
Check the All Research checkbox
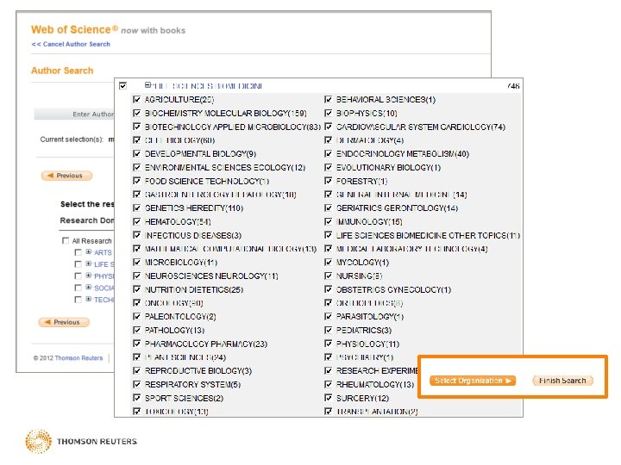pyautogui.click(x=66, y=240)
